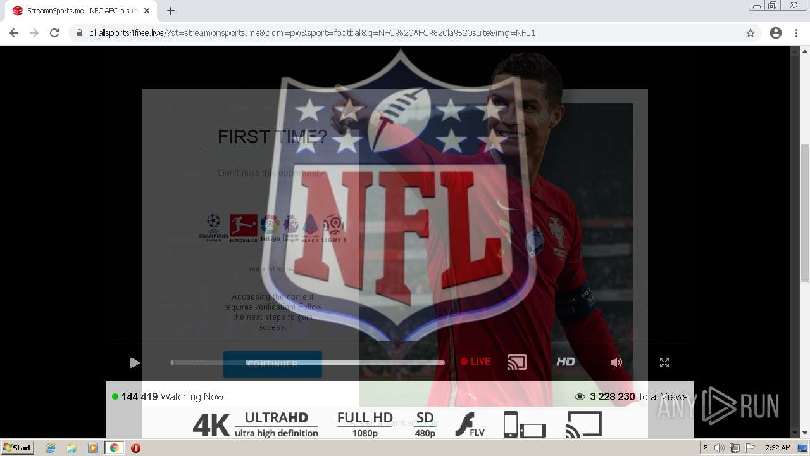Click the red Opera taskbar icon
This screenshot has height=456, width=810.
[135, 448]
